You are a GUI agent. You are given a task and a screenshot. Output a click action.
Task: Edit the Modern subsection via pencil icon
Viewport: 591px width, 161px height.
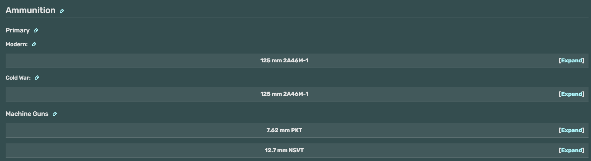click(34, 44)
